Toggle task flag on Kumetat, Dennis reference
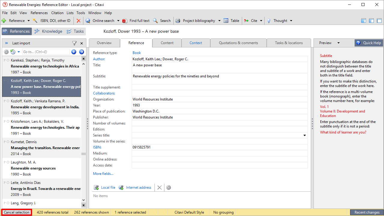Viewport: 384px width, 216px height. [x=4, y=142]
